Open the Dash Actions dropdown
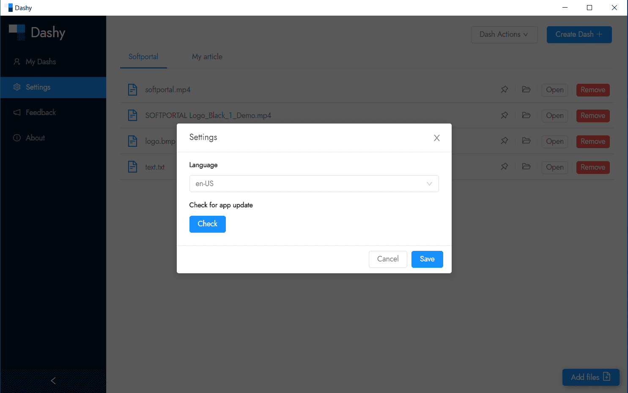Image resolution: width=628 pixels, height=393 pixels. (504, 35)
